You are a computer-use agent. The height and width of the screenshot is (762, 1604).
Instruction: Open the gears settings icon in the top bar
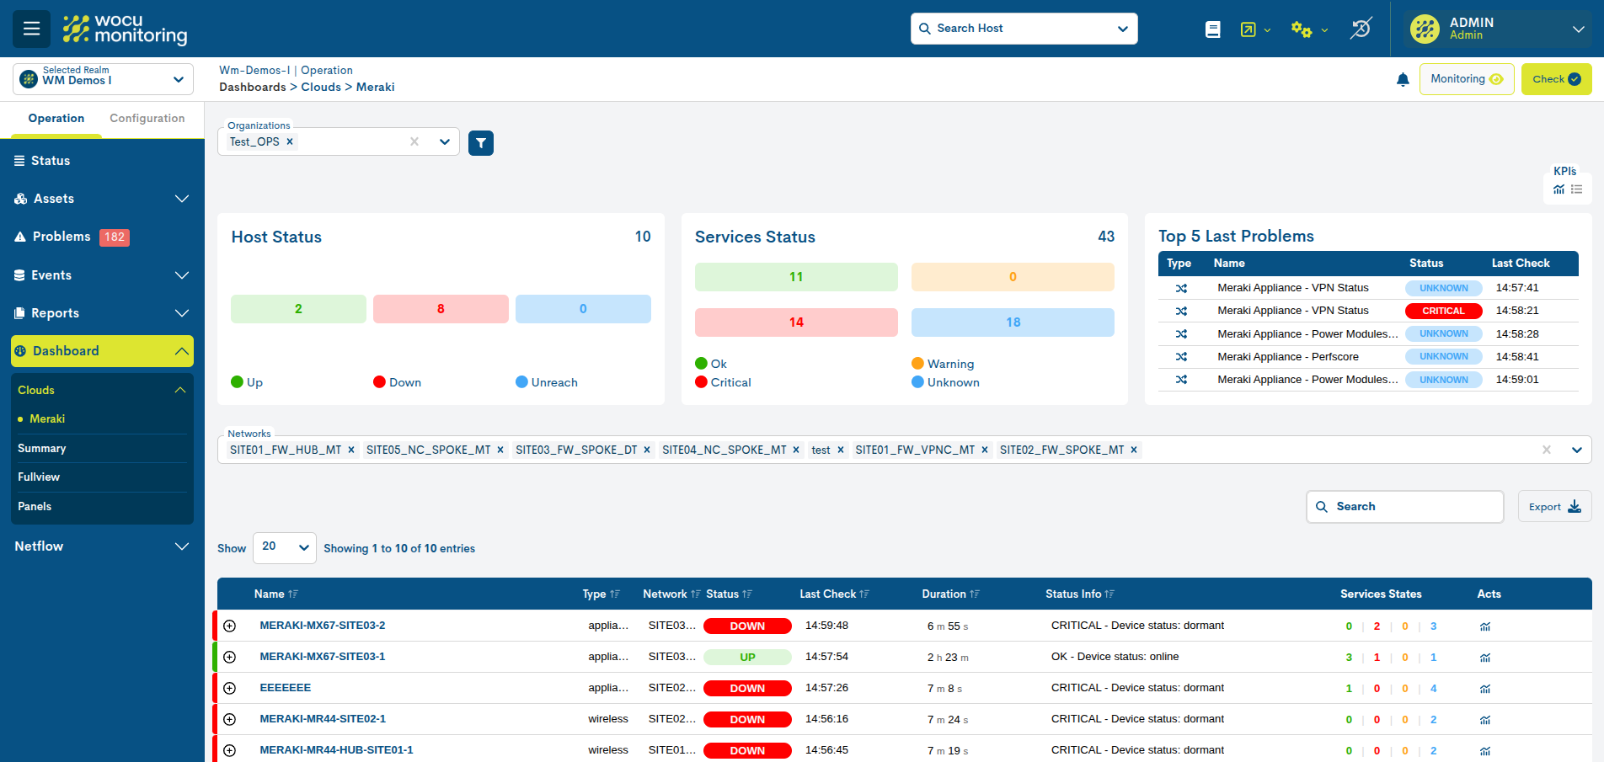point(1300,28)
